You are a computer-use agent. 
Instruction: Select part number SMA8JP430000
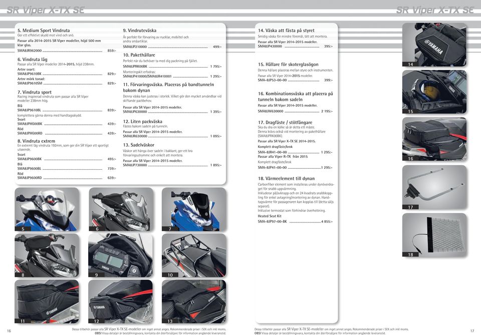pos(270,46)
